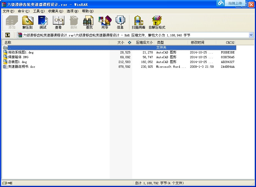
Task: Select file 焊接箱体.DWG
Action: click(x=18, y=57)
